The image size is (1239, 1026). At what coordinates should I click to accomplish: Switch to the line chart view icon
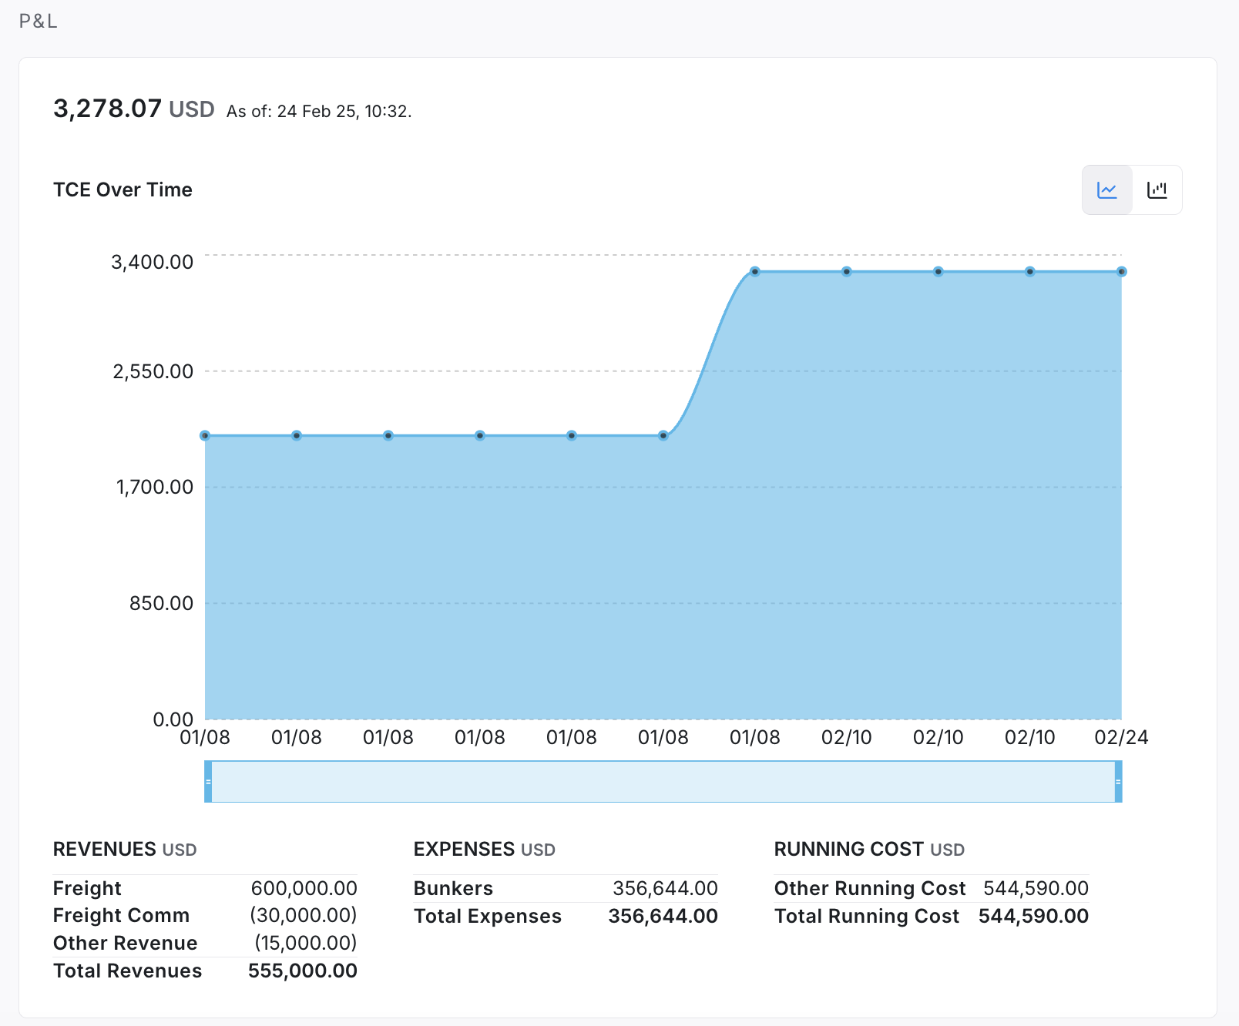pos(1107,190)
